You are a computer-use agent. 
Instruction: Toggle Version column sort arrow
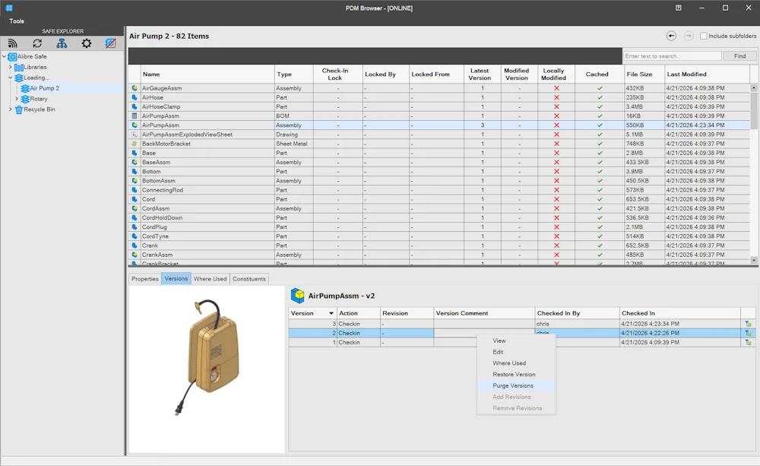click(x=331, y=313)
